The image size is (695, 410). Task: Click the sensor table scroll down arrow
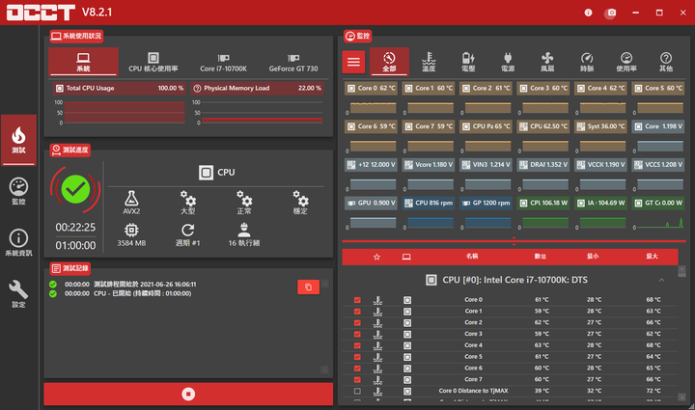click(682, 396)
